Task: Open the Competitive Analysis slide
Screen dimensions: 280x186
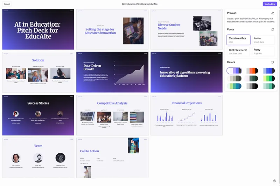Action: tap(112, 115)
